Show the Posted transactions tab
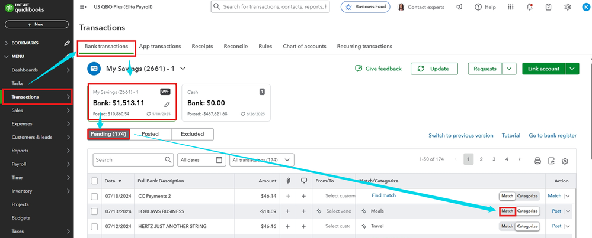This screenshot has width=592, height=238. [x=151, y=134]
